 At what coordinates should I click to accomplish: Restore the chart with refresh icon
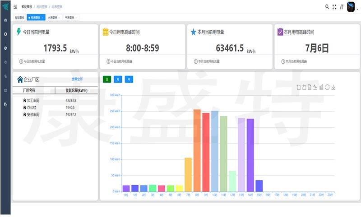pyautogui.click(x=327, y=87)
